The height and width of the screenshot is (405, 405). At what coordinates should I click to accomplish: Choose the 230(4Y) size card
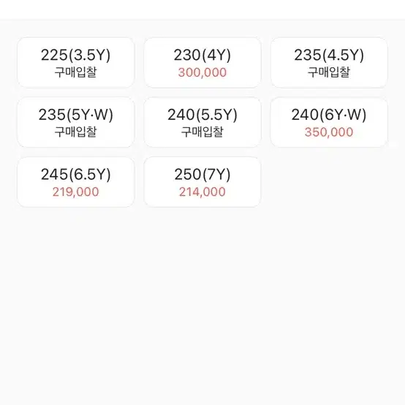202,63
